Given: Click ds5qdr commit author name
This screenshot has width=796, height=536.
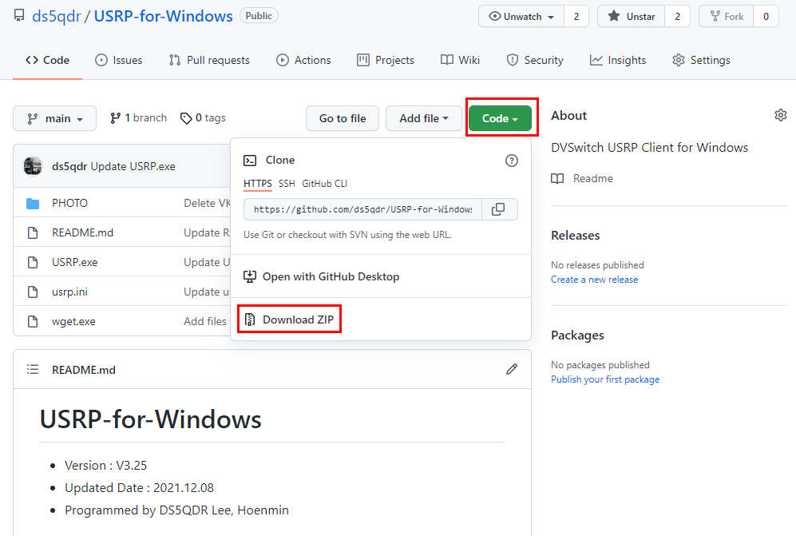Looking at the screenshot, I should tap(69, 166).
